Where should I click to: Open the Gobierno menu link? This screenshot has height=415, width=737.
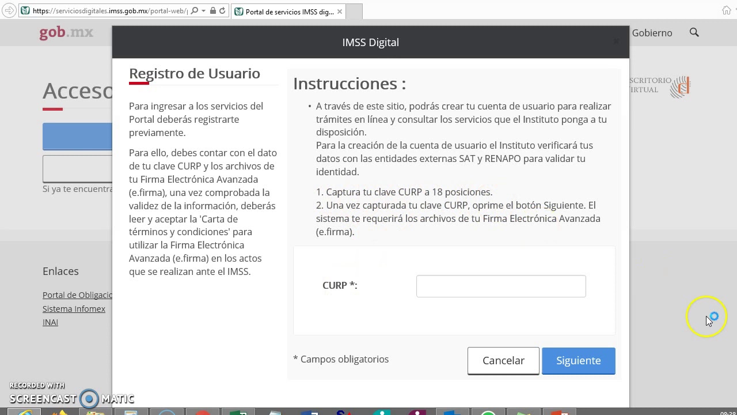click(x=652, y=33)
